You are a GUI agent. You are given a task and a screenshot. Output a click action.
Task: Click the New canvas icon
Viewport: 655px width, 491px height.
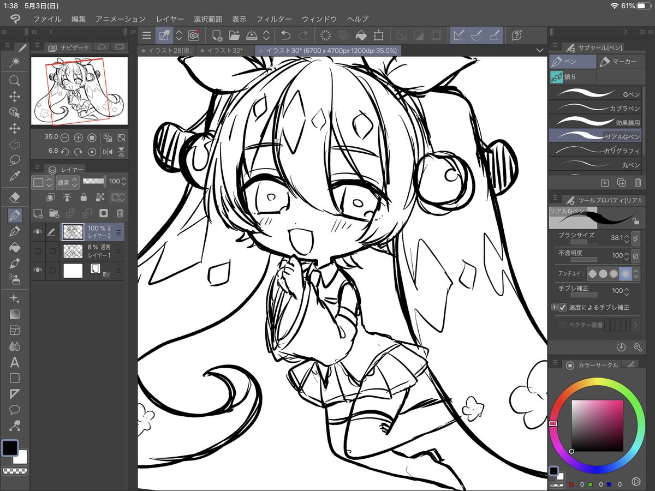[217, 35]
